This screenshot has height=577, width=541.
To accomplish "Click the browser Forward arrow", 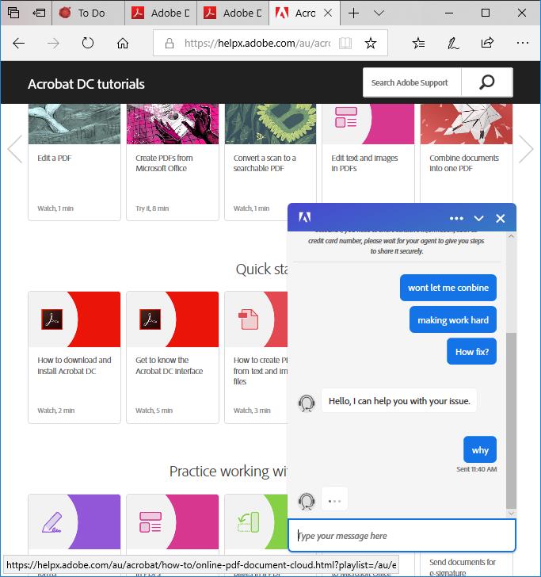I will [x=53, y=44].
